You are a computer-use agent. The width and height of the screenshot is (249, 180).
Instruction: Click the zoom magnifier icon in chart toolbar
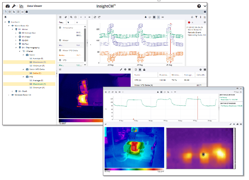(x=71, y=17)
